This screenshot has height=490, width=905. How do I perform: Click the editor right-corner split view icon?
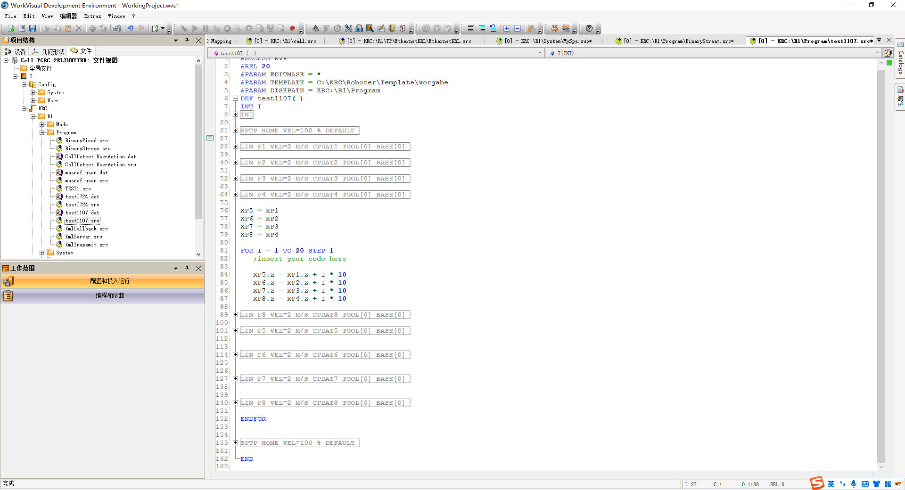pos(888,53)
